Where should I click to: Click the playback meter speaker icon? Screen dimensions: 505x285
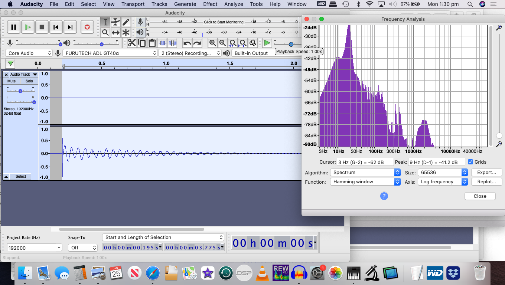pyautogui.click(x=140, y=33)
